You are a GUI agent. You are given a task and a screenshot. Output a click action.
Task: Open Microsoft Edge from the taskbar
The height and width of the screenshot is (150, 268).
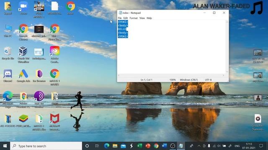pos(107,146)
